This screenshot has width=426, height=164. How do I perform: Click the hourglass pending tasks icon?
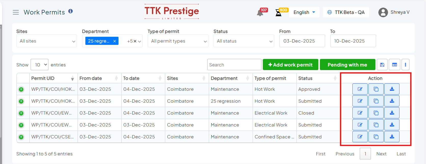point(278,13)
